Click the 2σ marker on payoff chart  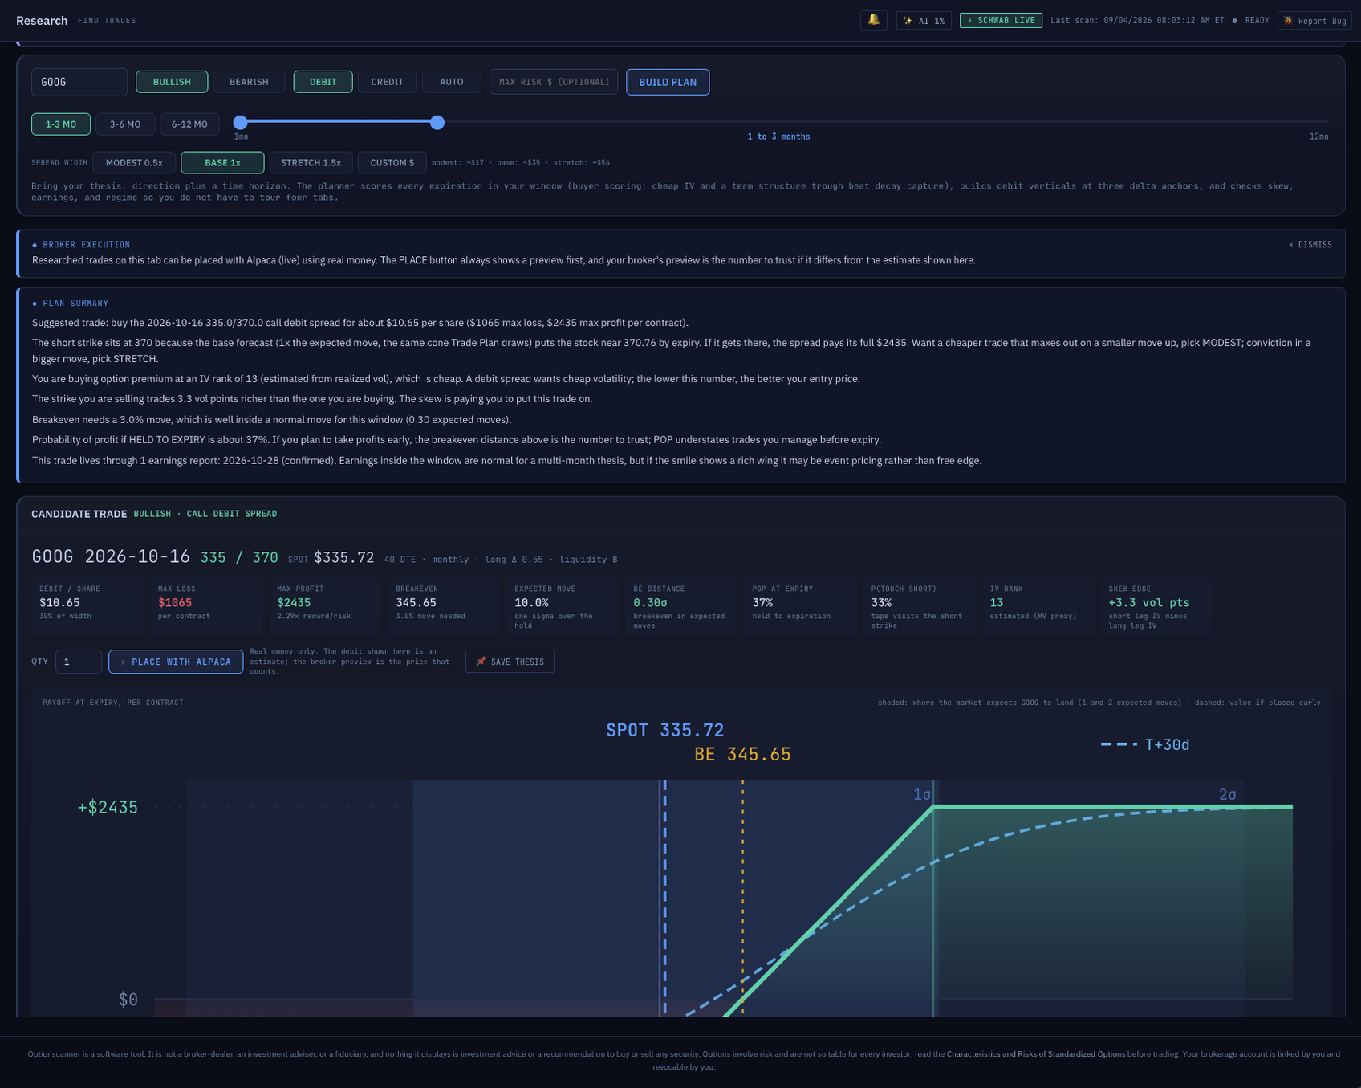[x=1227, y=794]
